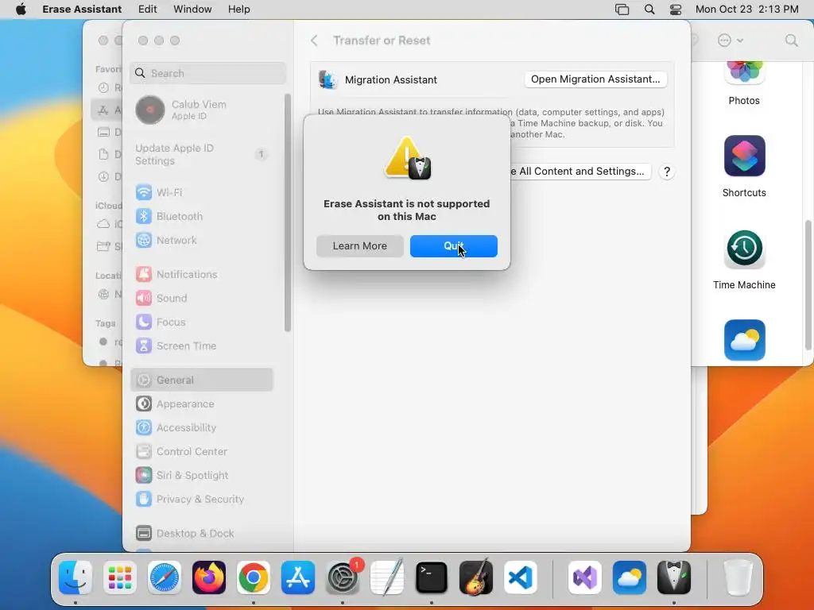Open Migration Assistant button

click(x=595, y=79)
